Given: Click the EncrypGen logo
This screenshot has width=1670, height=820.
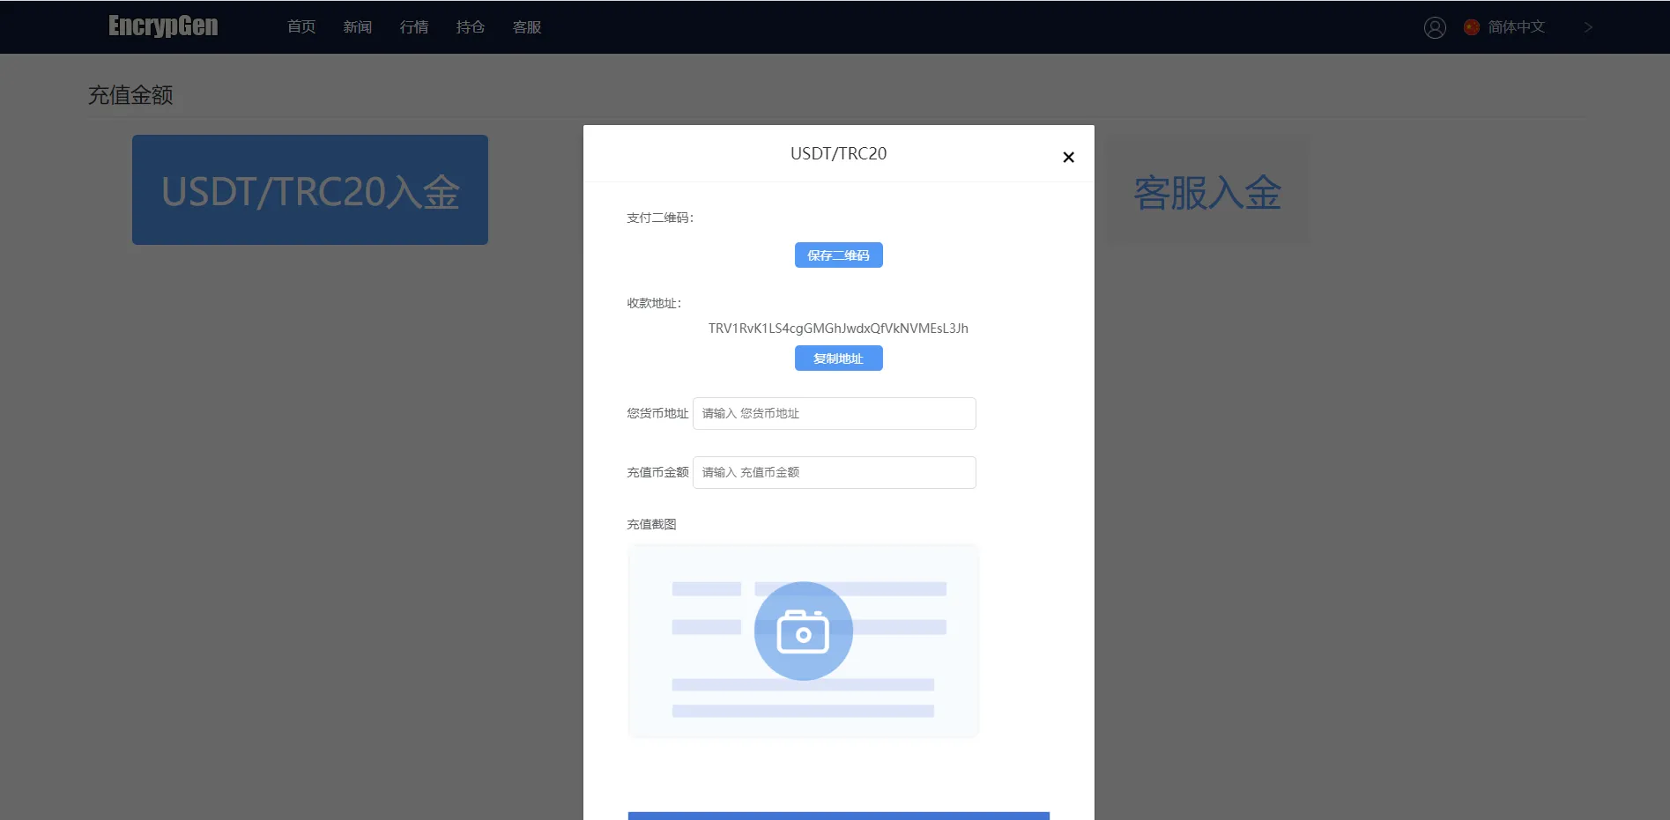Looking at the screenshot, I should point(162,26).
